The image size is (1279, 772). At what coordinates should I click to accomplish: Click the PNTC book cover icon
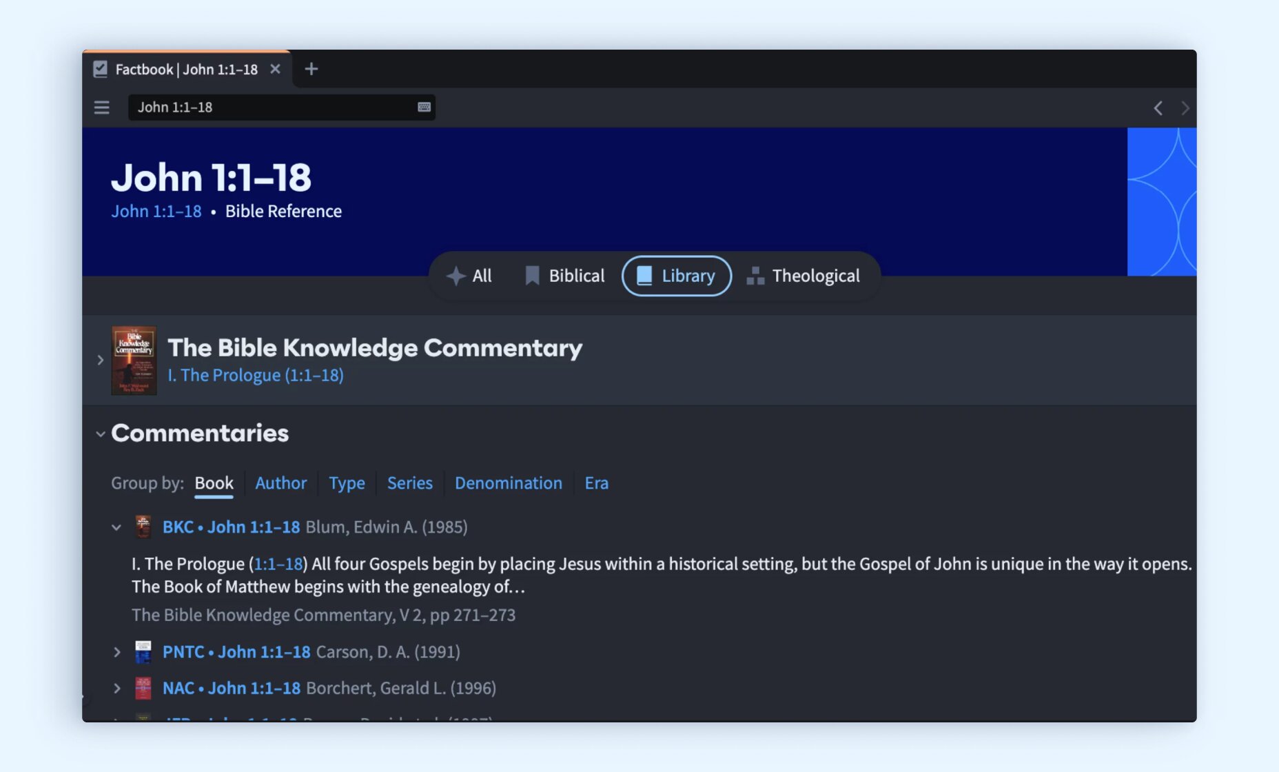click(143, 651)
